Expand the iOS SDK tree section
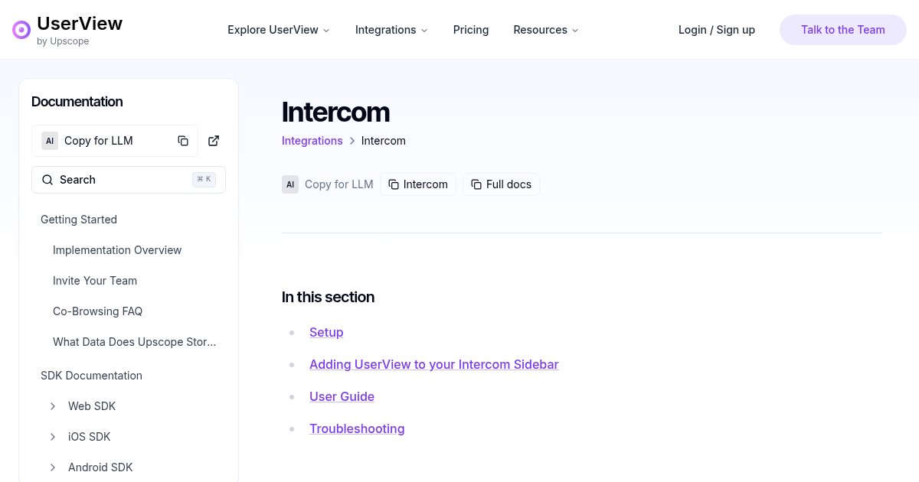Viewport: 919px width, 482px height. point(53,437)
